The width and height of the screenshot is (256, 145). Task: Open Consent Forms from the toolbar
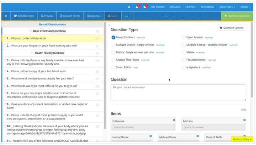tap(70, 16)
